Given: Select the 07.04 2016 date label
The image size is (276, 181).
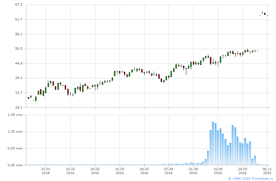Looking at the screenshot, I should 169,171.
